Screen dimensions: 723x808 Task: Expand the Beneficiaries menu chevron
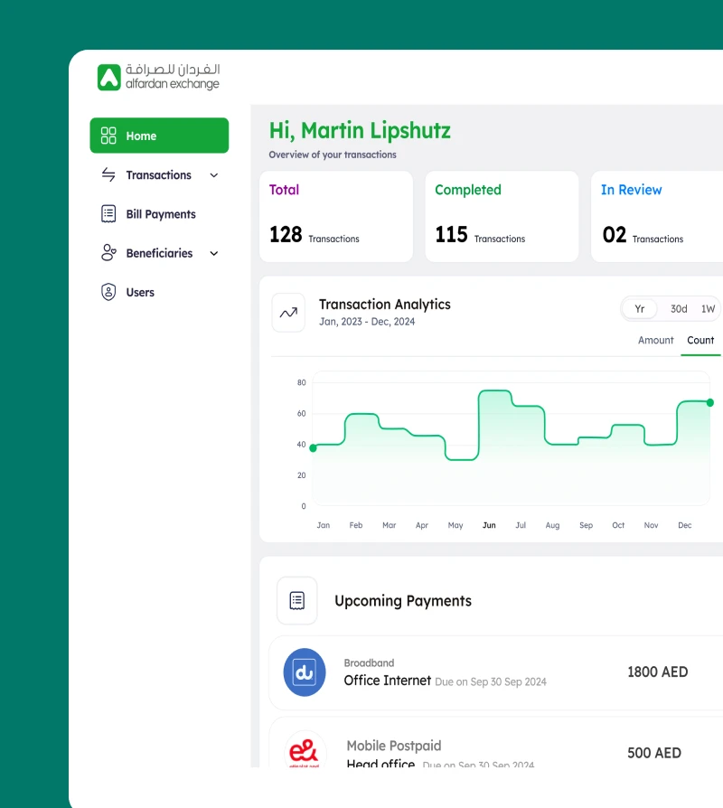tap(214, 254)
